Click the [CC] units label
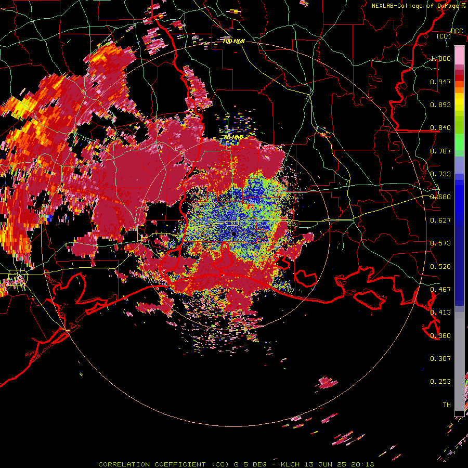Image resolution: width=468 pixels, height=468 pixels. (x=444, y=36)
